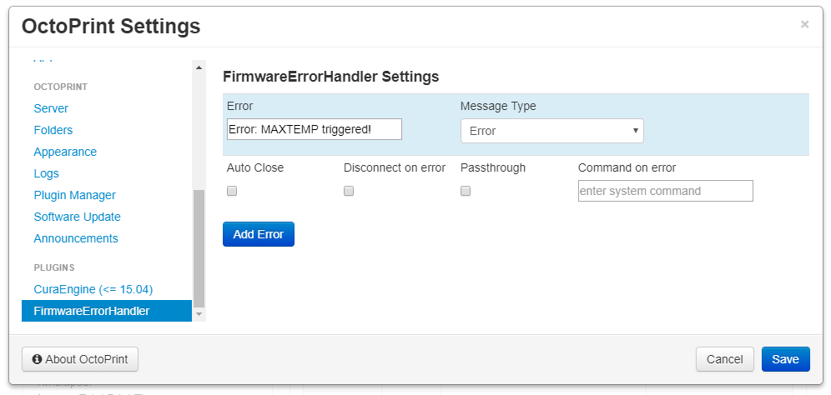Click the OCTOPRINT sidebar section header

point(60,87)
